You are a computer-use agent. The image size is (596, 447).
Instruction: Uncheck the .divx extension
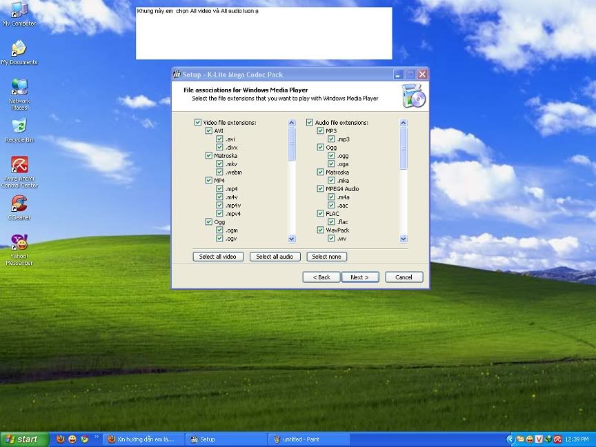click(x=219, y=147)
